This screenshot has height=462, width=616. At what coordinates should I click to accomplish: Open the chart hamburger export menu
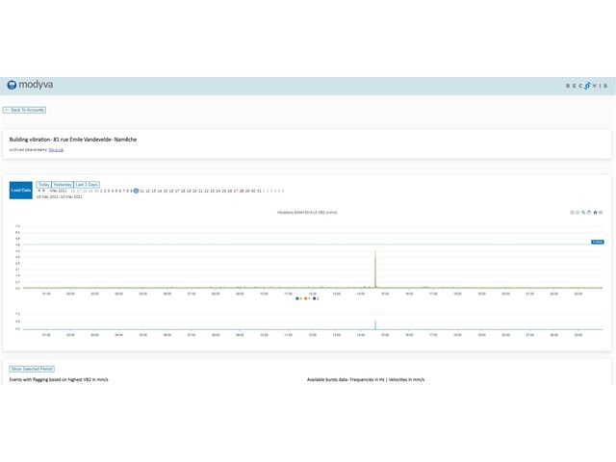tap(601, 213)
